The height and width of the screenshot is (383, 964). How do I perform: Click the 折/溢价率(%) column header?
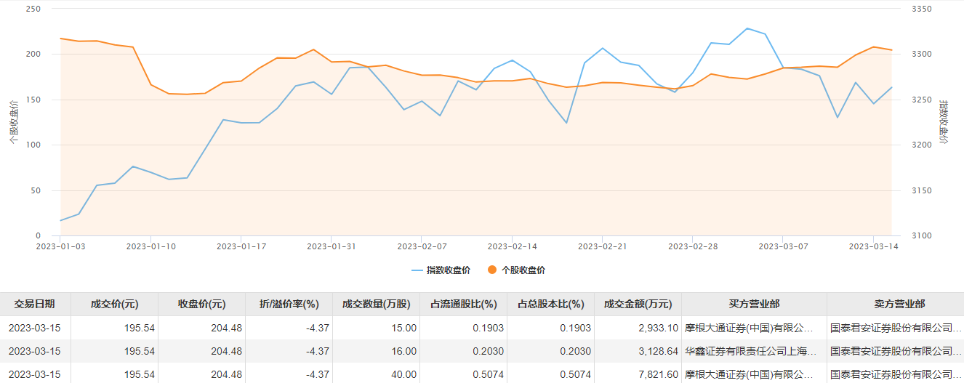(x=289, y=305)
